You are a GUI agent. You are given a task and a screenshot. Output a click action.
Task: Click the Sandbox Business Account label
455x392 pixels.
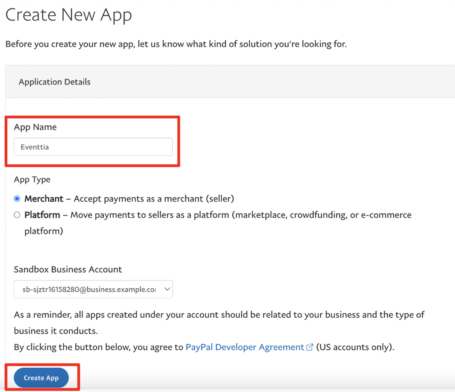point(68,269)
